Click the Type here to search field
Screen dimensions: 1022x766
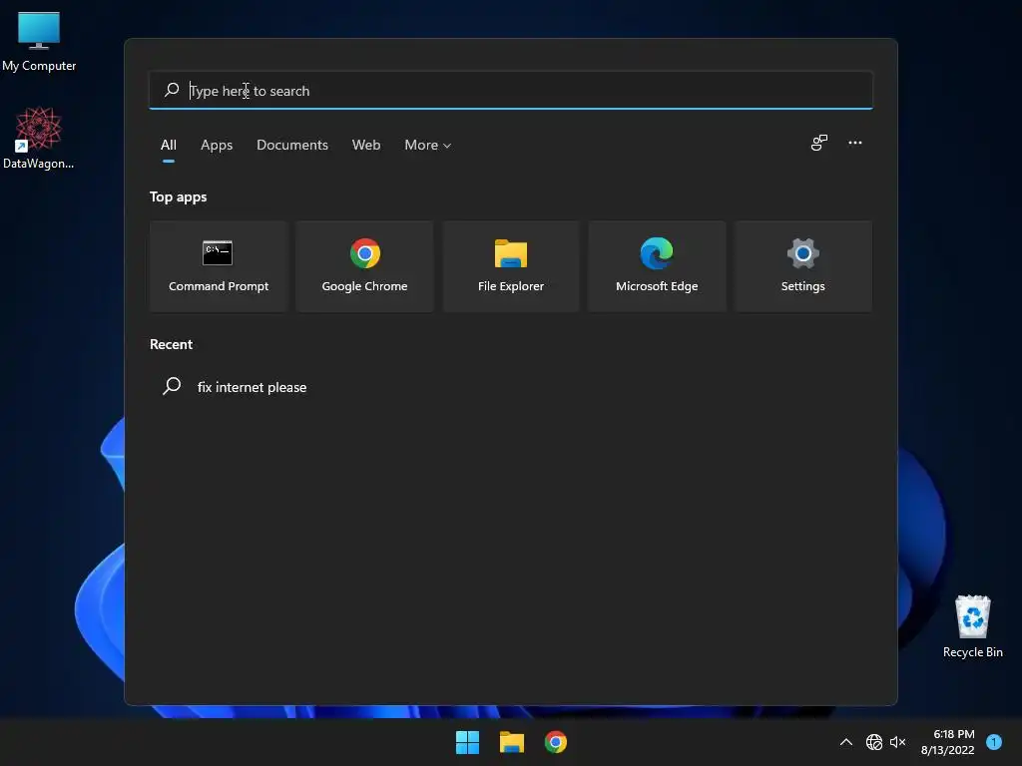click(510, 90)
